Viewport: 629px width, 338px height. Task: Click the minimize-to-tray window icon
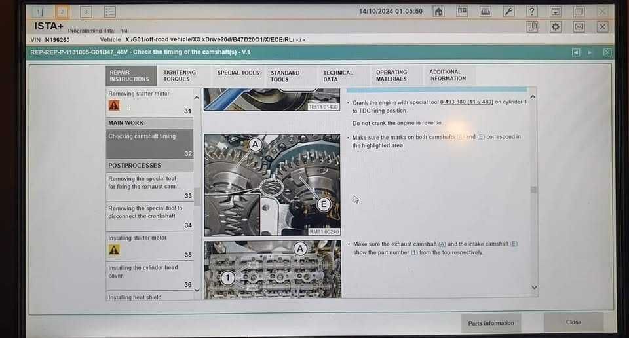coord(555,11)
